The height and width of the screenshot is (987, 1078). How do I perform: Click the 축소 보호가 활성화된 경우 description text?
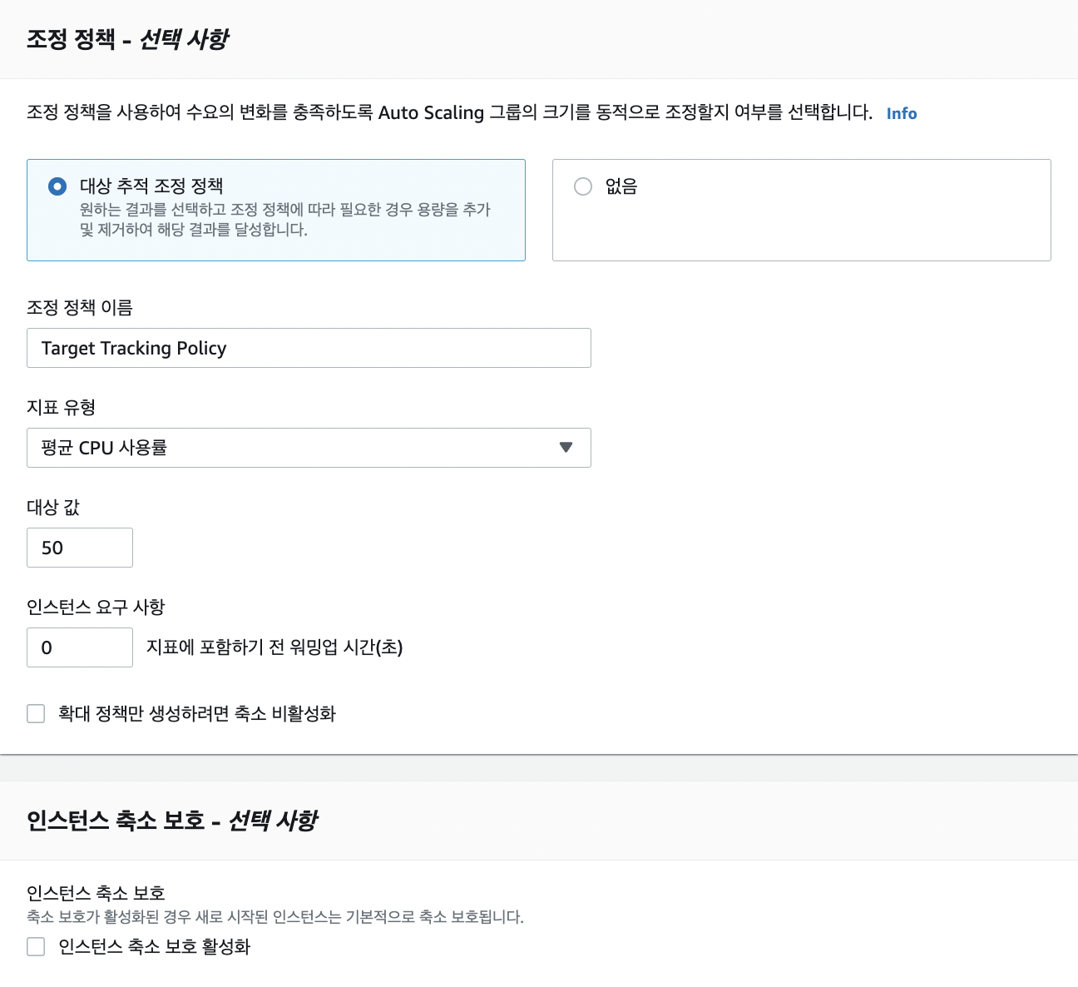pos(275,917)
